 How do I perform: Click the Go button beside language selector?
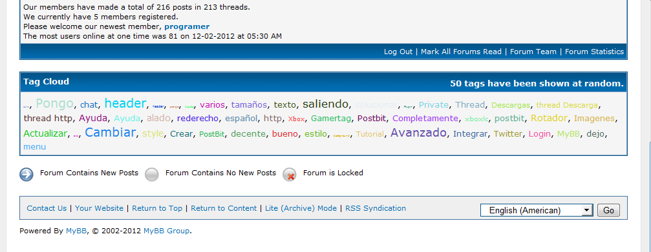(608, 210)
